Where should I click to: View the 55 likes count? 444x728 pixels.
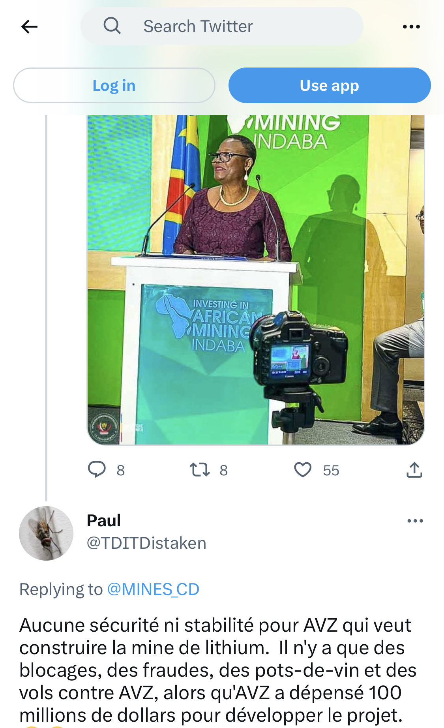pyautogui.click(x=331, y=471)
